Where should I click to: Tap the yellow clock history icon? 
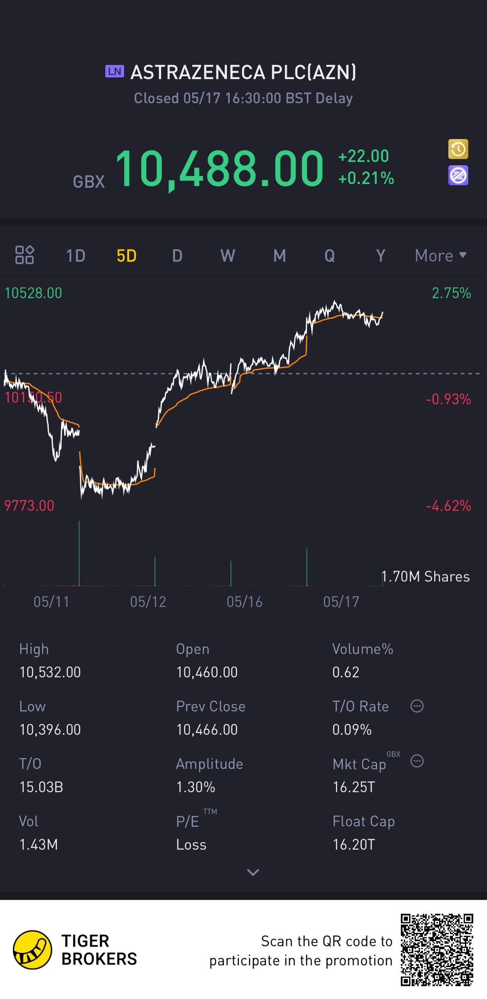pos(458,149)
